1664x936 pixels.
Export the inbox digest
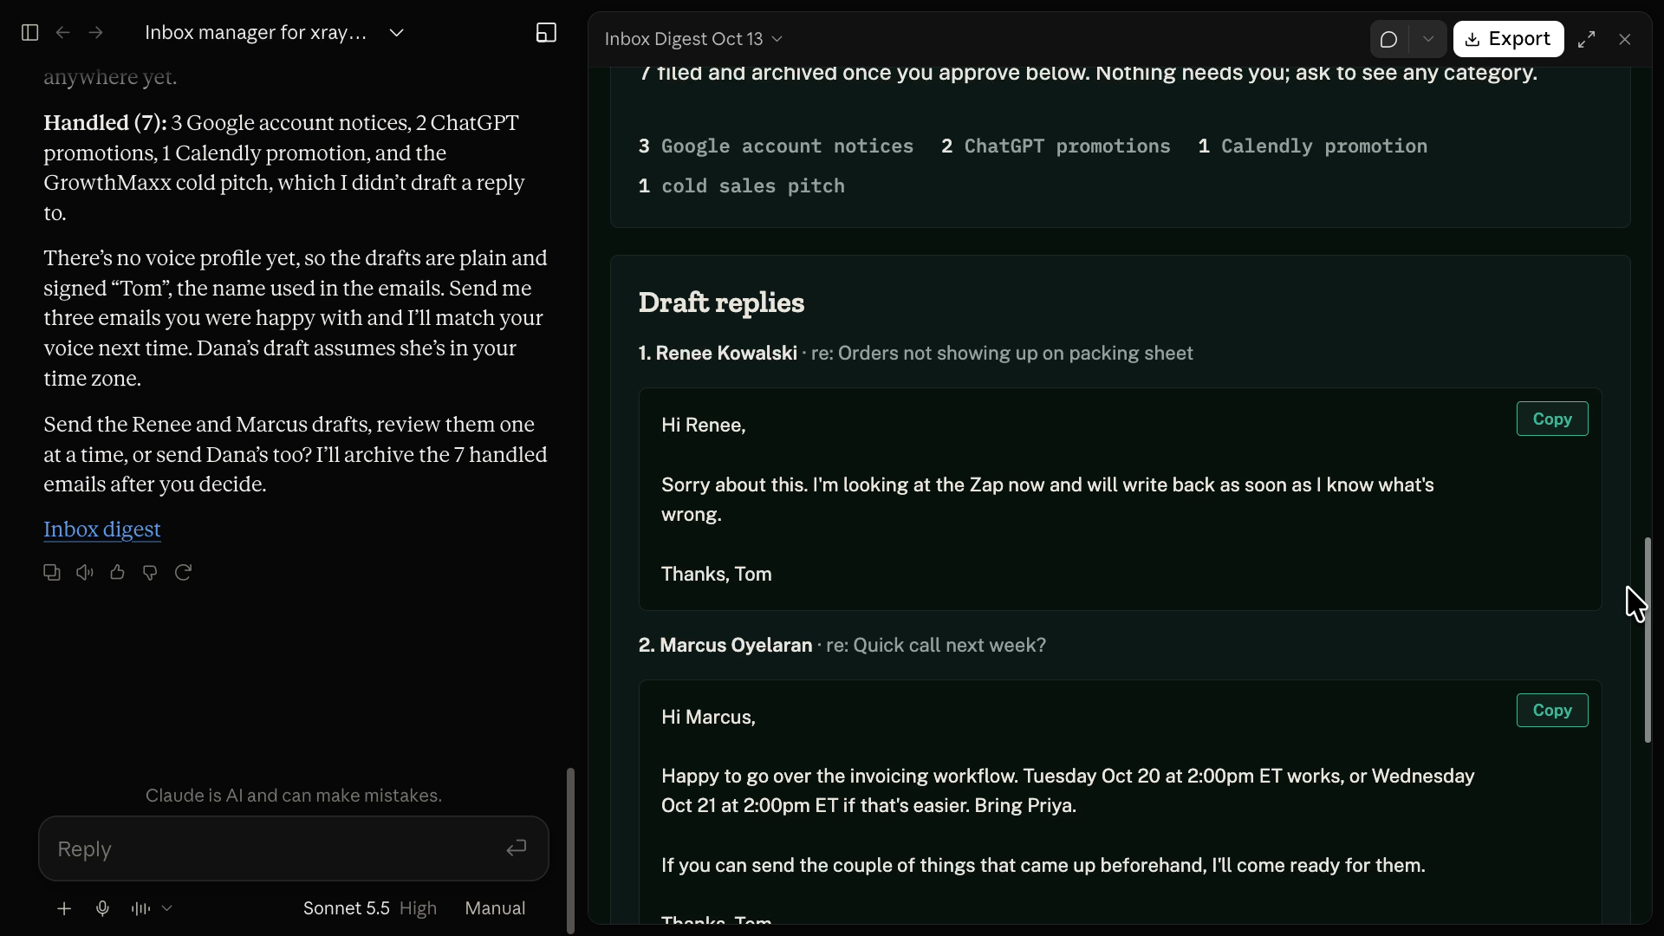(1508, 39)
